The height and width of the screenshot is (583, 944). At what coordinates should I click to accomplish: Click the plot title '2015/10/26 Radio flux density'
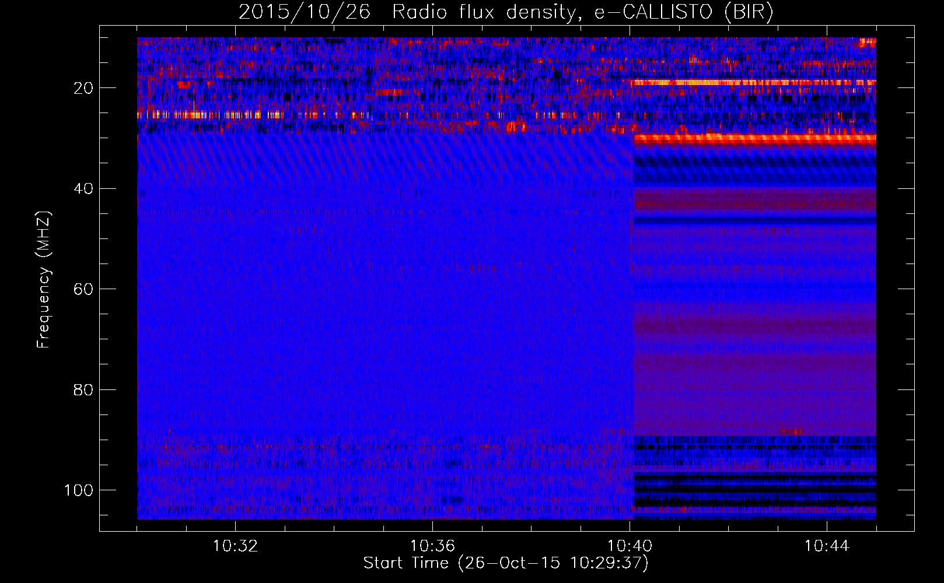tap(506, 12)
